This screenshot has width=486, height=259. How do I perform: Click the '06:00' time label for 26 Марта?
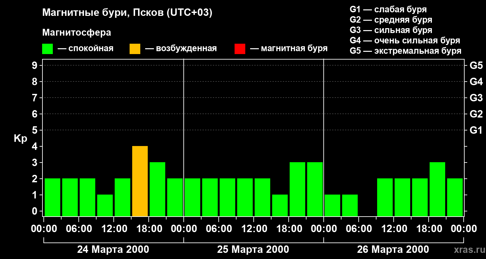[x=359, y=229]
